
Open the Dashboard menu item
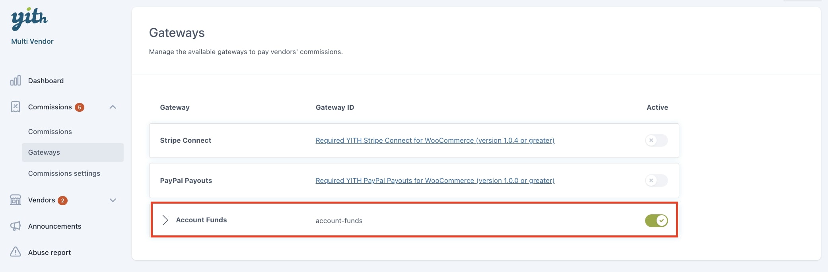tap(46, 81)
